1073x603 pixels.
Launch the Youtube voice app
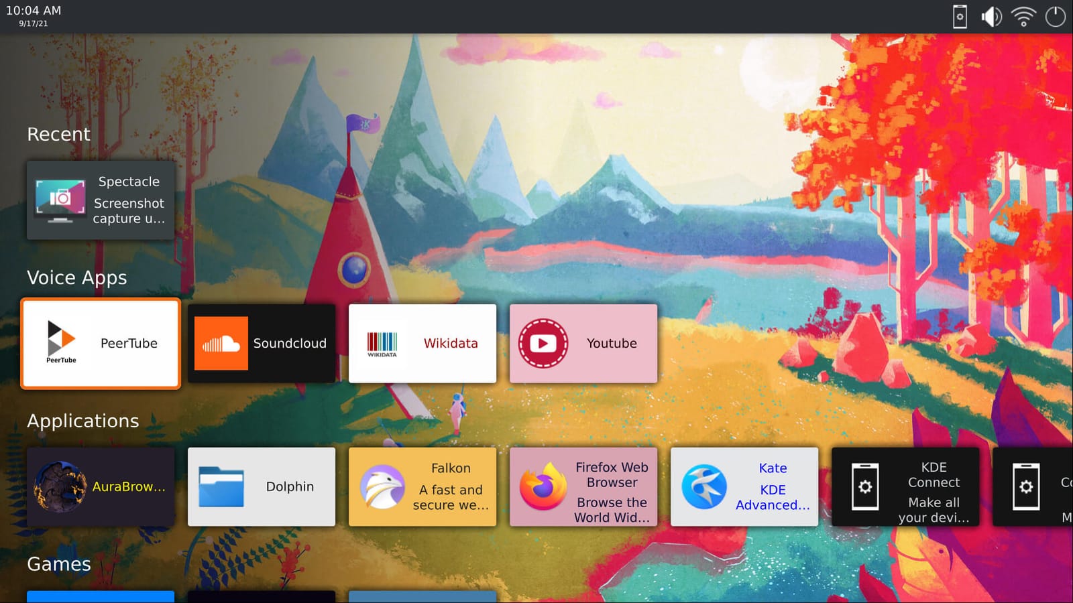(583, 344)
